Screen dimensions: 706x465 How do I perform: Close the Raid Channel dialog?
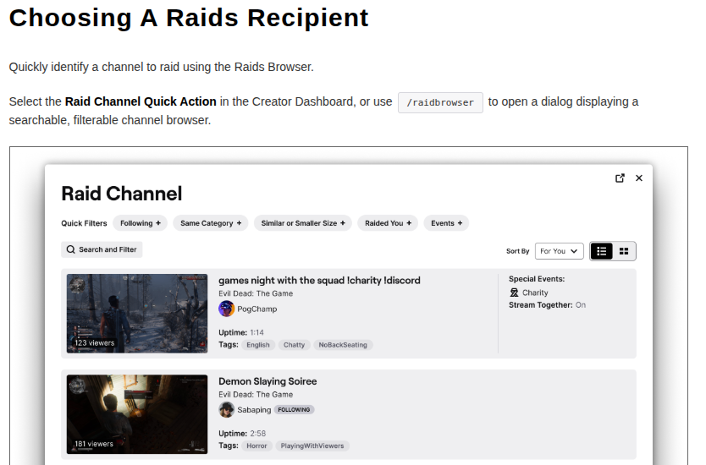(x=639, y=178)
